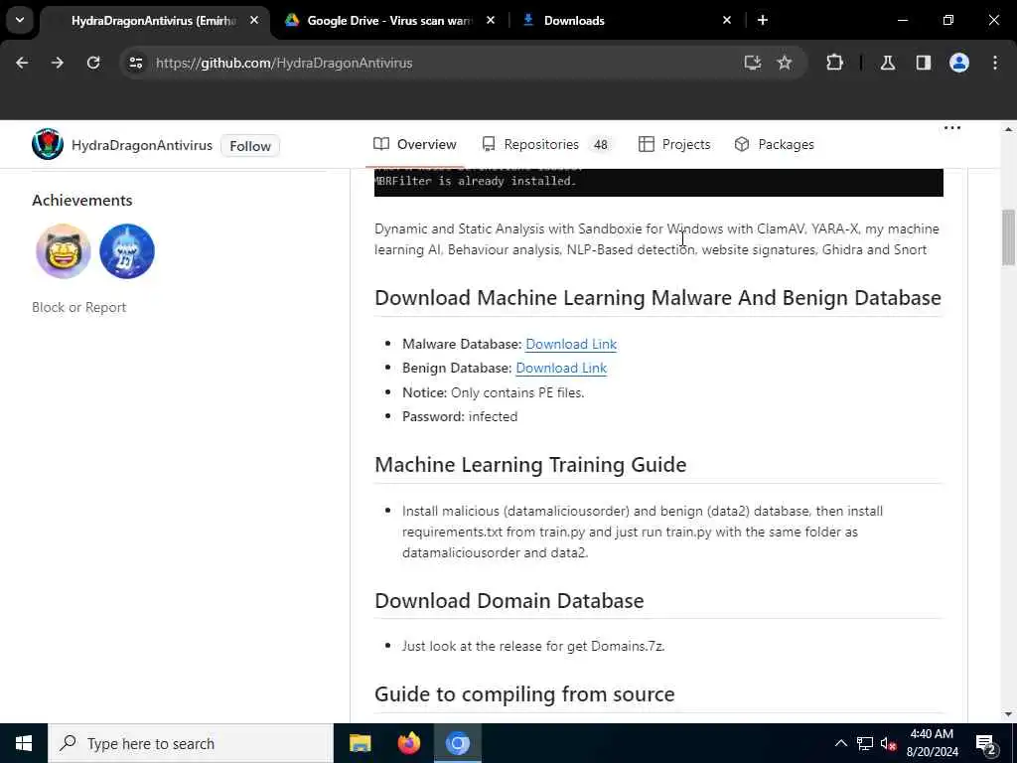Open a new browser tab
Screen dimensions: 1017x763
[763, 21]
